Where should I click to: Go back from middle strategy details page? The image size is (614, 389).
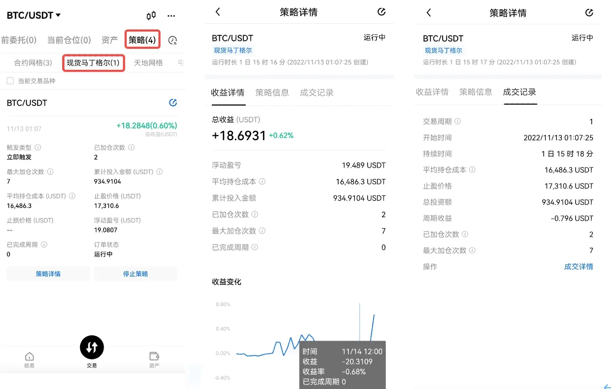point(218,12)
